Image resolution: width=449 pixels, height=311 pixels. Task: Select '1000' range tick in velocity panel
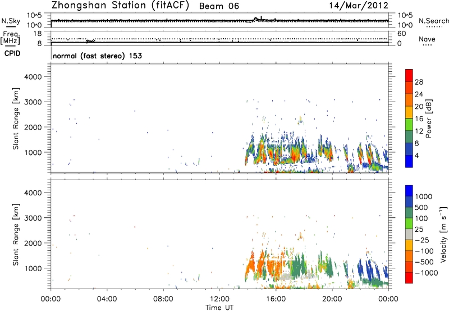pos(33,268)
